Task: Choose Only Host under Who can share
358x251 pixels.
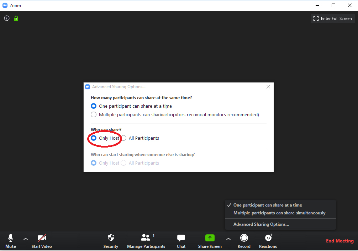Action: (94, 138)
